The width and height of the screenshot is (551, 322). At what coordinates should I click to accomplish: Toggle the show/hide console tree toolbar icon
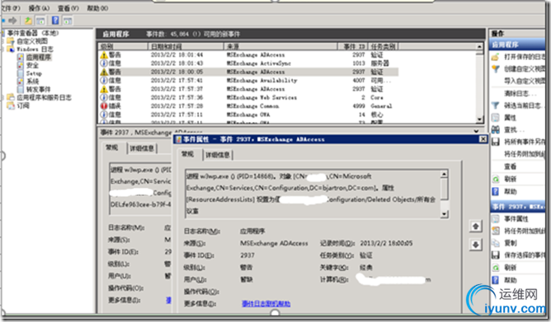point(40,21)
